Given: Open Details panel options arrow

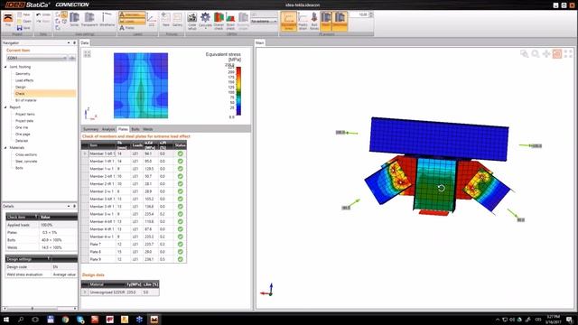Looking at the screenshot, I should click(69, 207).
